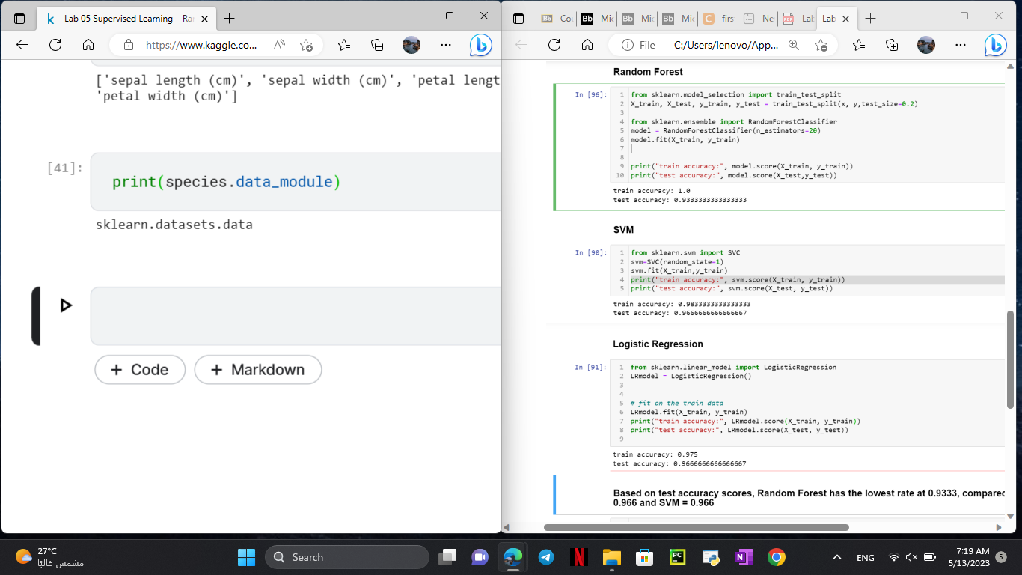This screenshot has height=575, width=1022.
Task: Expand hidden system tray icons chevron
Action: pyautogui.click(x=837, y=557)
